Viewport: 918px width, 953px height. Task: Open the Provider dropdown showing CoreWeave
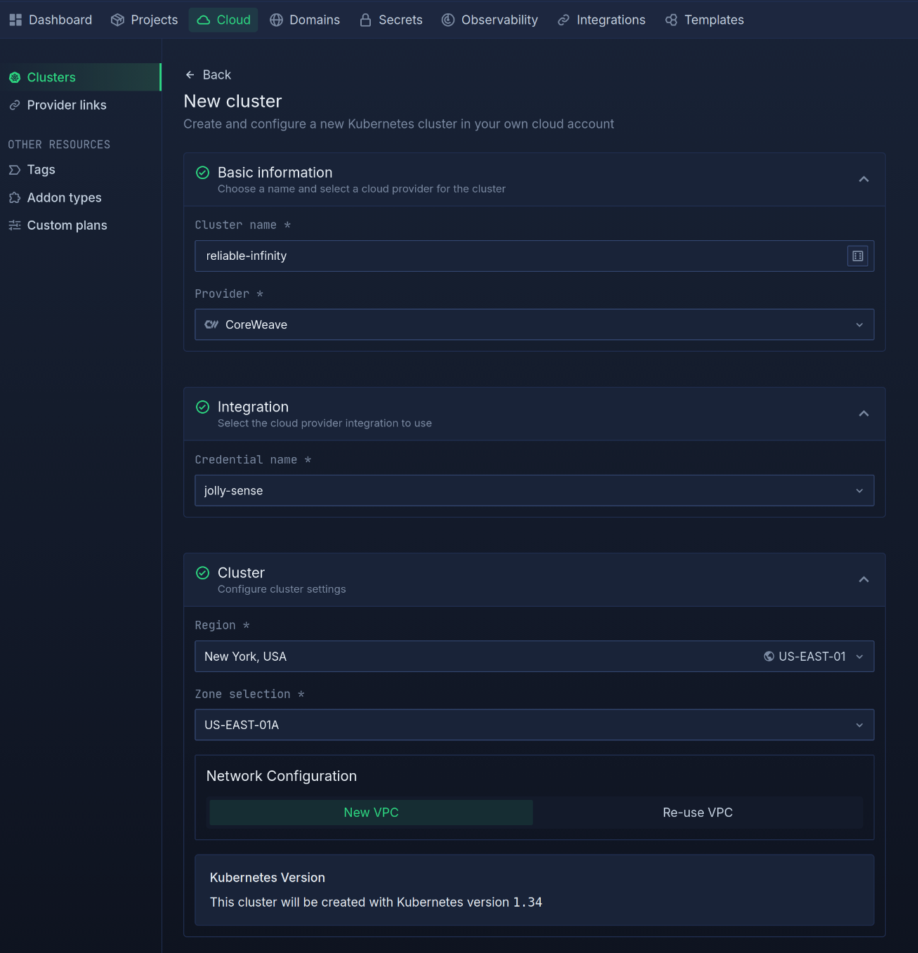pos(535,324)
